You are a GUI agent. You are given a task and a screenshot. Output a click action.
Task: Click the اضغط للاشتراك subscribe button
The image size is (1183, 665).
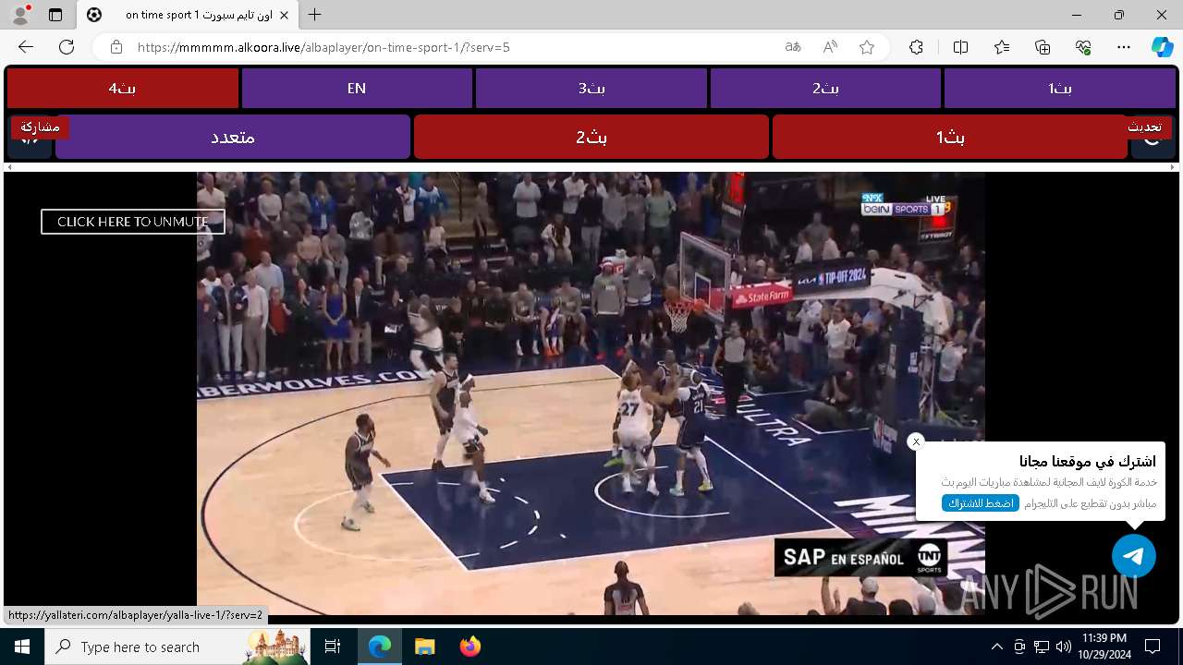pos(981,503)
